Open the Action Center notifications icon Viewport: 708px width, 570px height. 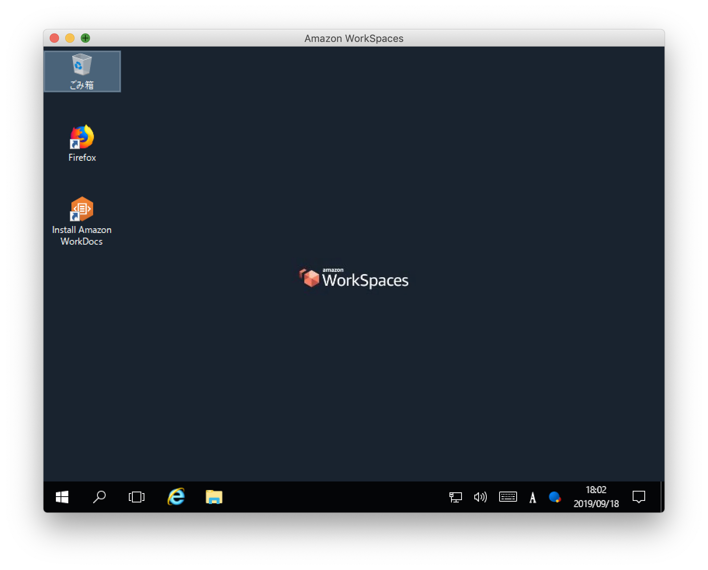[639, 497]
